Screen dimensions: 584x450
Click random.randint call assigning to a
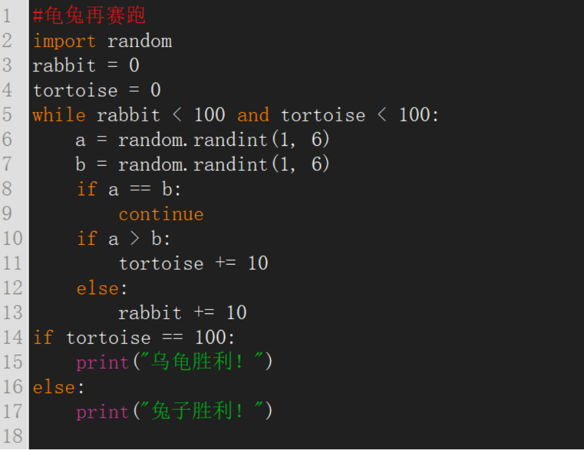coord(224,140)
